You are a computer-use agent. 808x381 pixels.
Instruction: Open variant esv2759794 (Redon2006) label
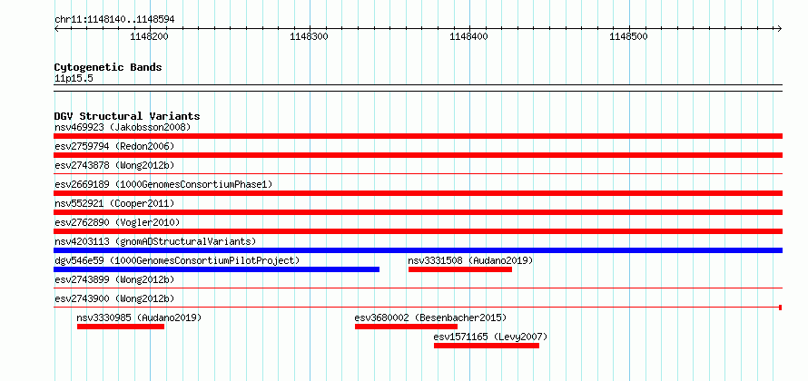pyautogui.click(x=114, y=146)
